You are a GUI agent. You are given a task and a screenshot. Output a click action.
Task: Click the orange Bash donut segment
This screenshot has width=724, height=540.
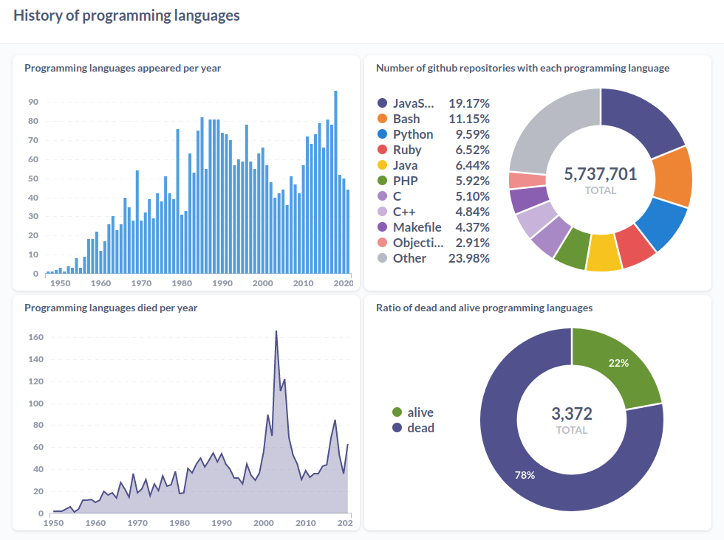(672, 178)
